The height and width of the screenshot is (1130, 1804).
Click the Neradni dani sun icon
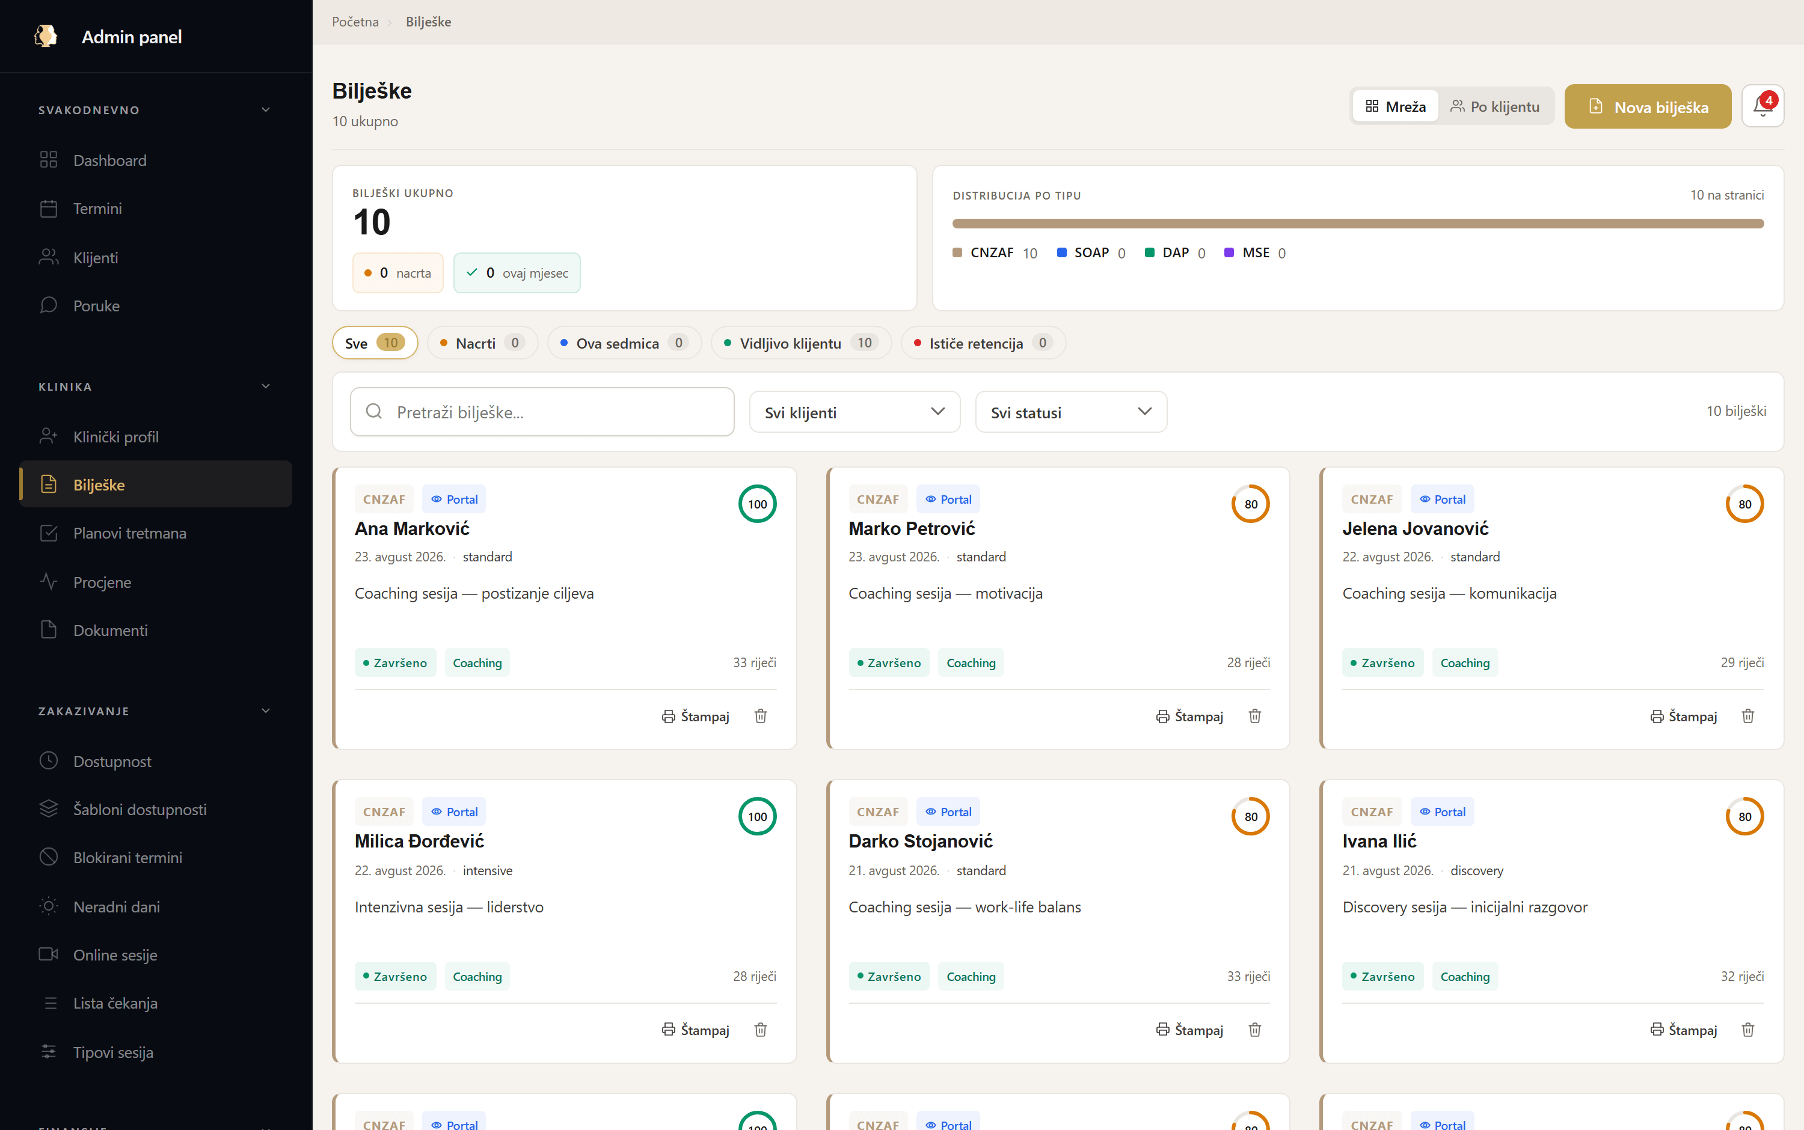click(49, 906)
